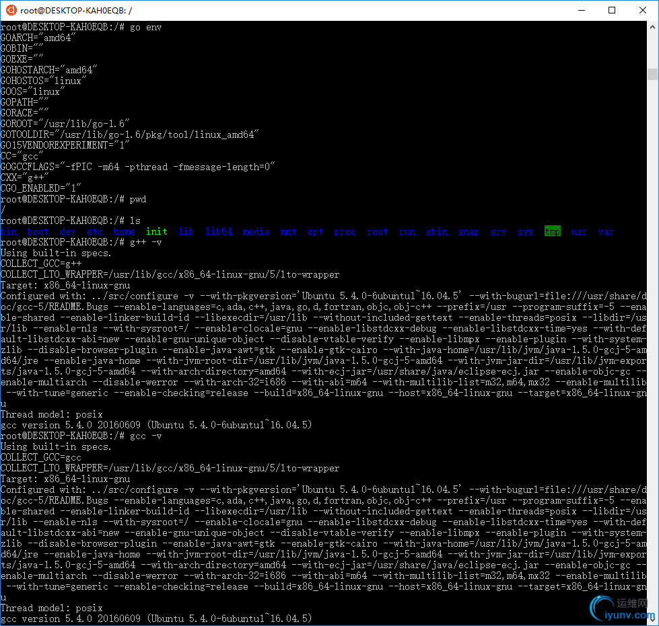The height and width of the screenshot is (626, 659).
Task: Click the GOARCH="amd64" line
Action: coord(38,38)
